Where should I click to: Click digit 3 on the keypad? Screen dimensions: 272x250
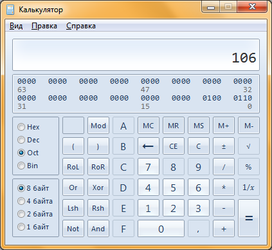coord(199,208)
